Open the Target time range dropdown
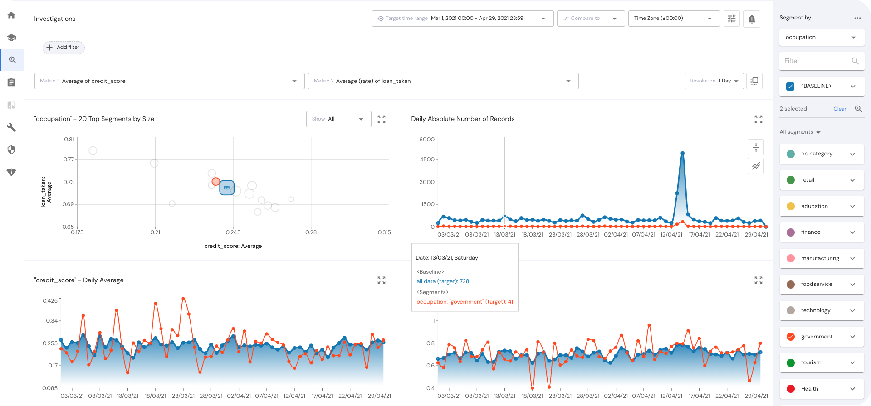Image resolution: width=871 pixels, height=406 pixels. tap(463, 19)
